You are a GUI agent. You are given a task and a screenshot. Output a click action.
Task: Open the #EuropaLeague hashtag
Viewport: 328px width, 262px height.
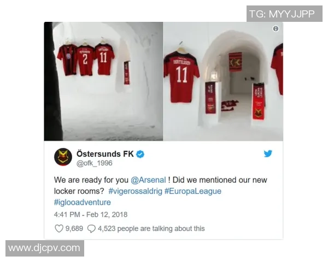(x=193, y=191)
